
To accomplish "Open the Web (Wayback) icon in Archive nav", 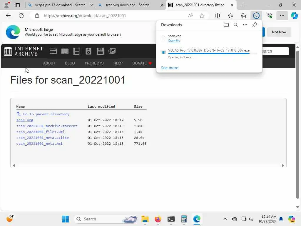I will coord(53,51).
